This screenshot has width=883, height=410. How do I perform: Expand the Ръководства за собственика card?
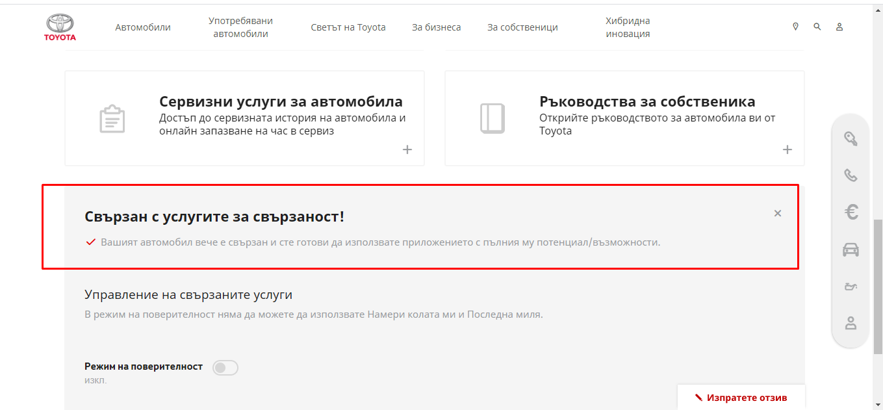click(x=787, y=149)
